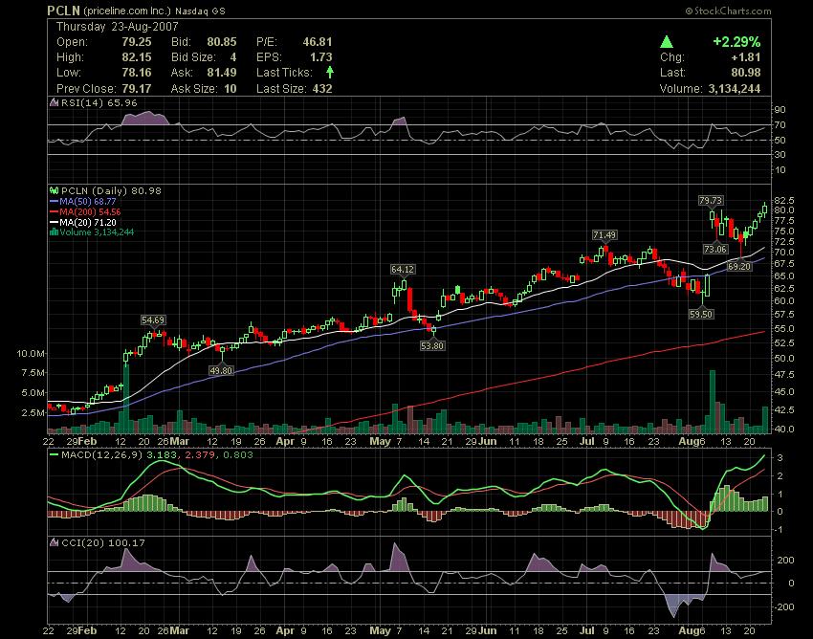Click the Last Ticks green arrow

[x=330, y=72]
